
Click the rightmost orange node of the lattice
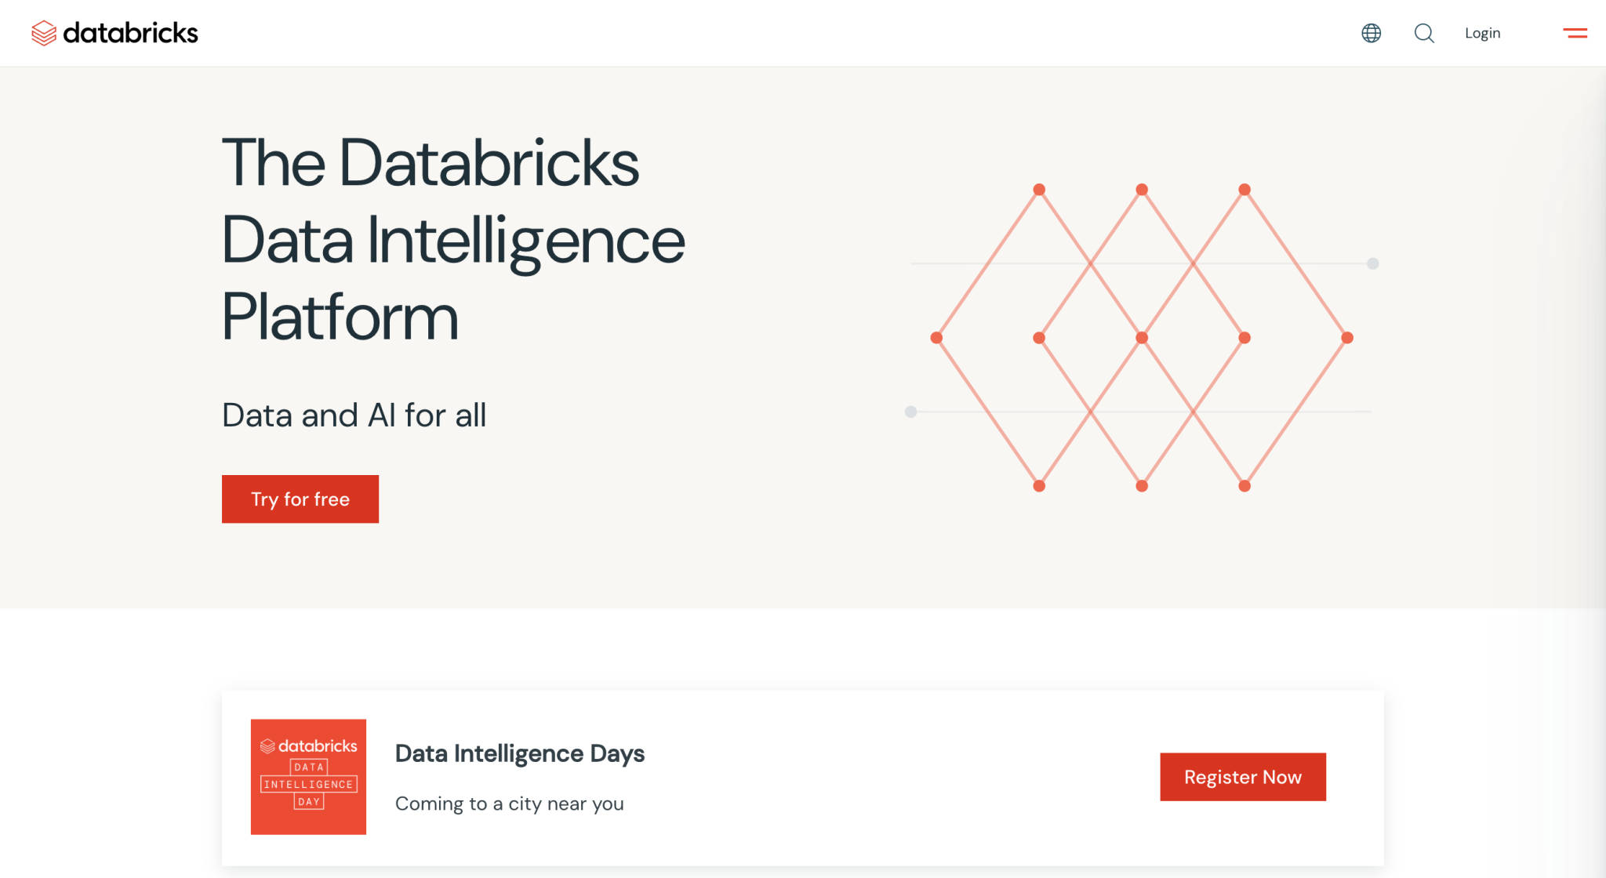1347,338
